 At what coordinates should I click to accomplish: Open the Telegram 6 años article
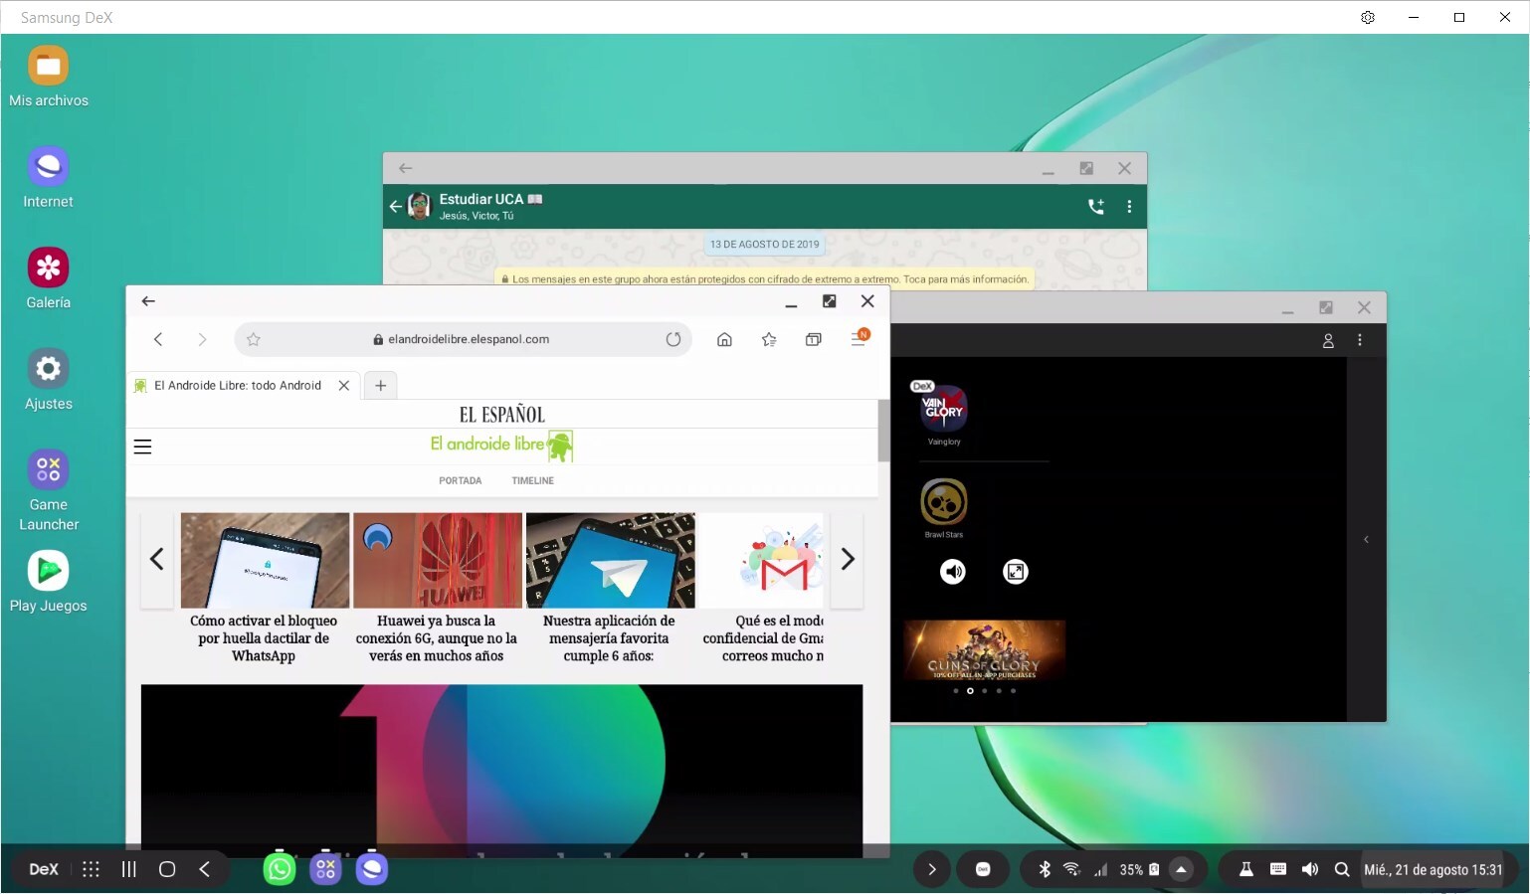point(610,589)
